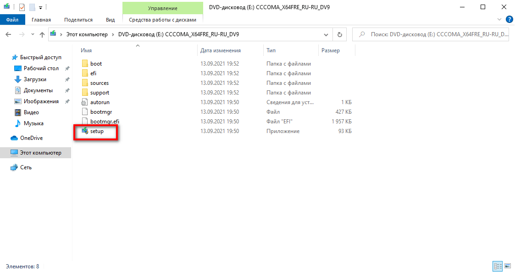This screenshot has width=515, height=272.
Task: Go up one folder level arrow
Action: point(42,34)
